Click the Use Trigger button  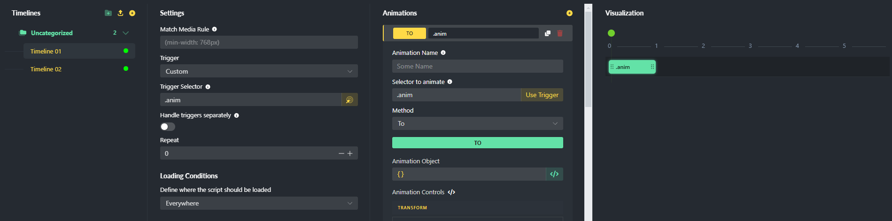pos(542,95)
